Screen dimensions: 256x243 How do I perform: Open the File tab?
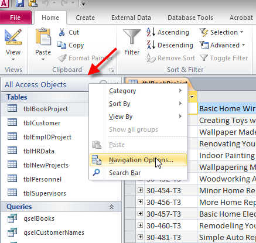point(15,18)
